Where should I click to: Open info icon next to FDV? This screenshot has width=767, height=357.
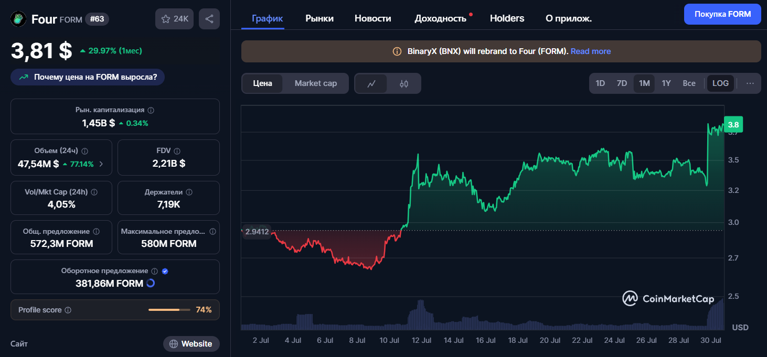177,151
